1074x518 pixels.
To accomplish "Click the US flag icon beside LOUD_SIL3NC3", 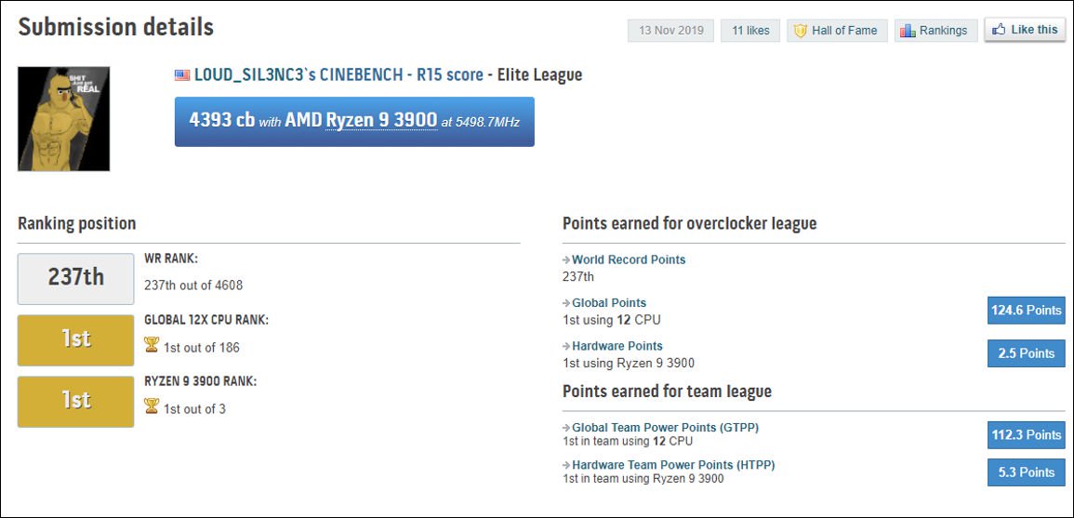I will [x=182, y=74].
